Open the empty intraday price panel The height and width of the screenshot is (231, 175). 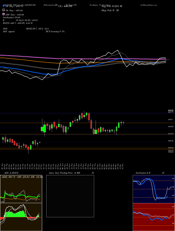(x=70, y=196)
